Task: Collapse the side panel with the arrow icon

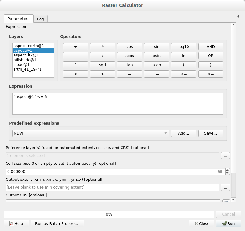Action: pyautogui.click(x=238, y=16)
